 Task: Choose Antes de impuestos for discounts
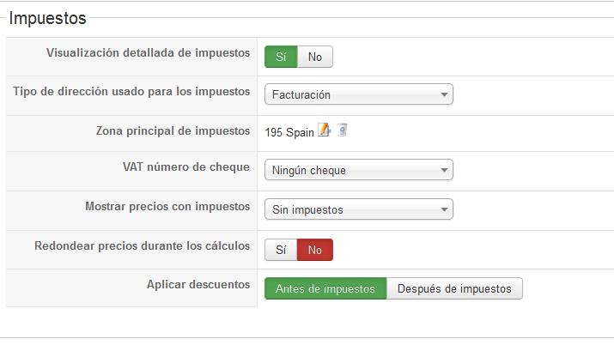(325, 289)
